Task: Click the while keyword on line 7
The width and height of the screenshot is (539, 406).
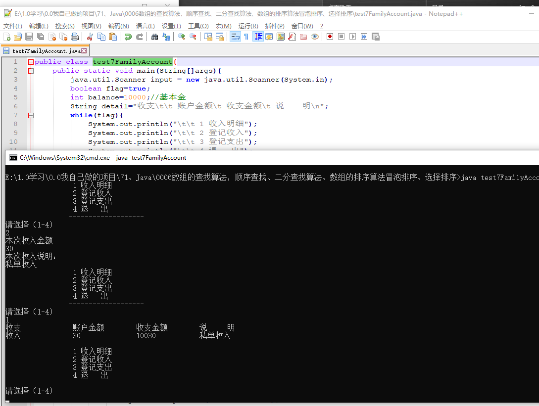Action: click(x=82, y=115)
